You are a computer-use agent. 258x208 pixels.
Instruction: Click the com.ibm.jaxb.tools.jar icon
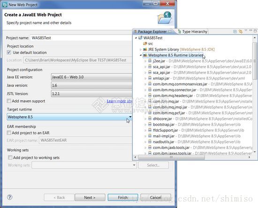tap(150, 148)
